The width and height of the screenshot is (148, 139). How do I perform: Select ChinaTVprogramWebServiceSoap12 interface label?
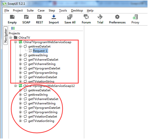pos(49,86)
